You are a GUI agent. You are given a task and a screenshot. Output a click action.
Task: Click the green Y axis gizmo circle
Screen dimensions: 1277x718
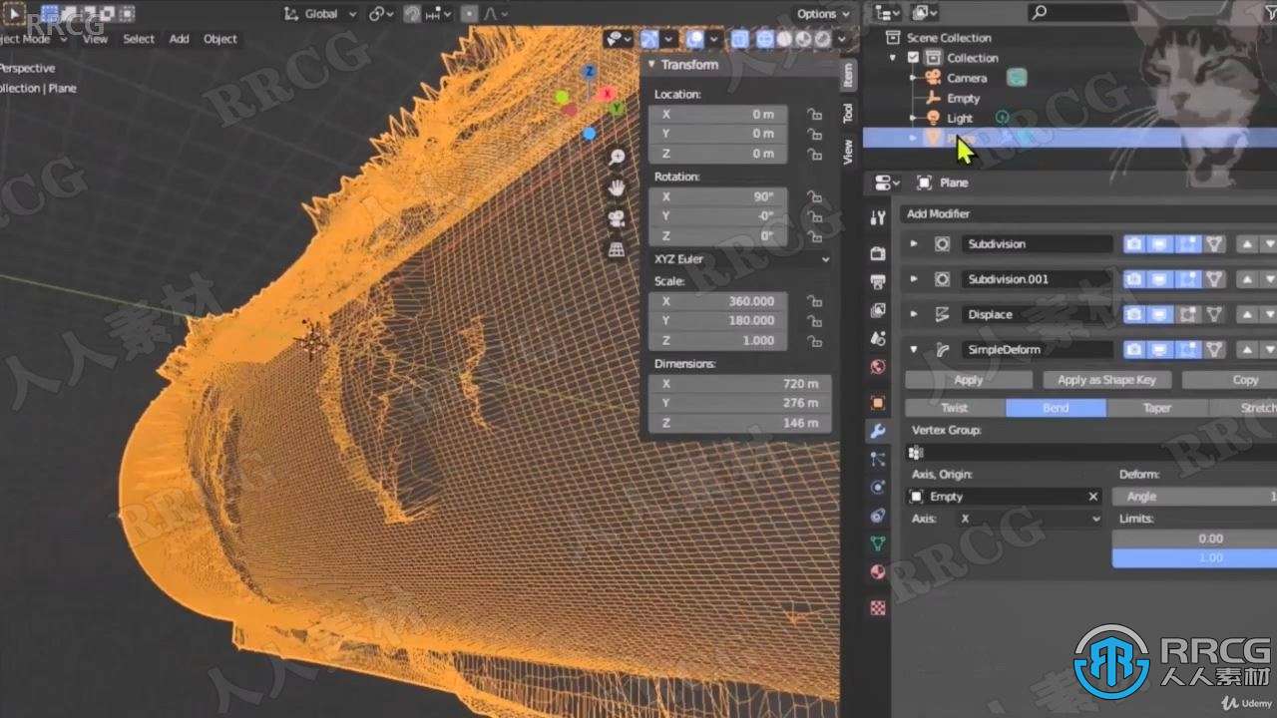[619, 108]
